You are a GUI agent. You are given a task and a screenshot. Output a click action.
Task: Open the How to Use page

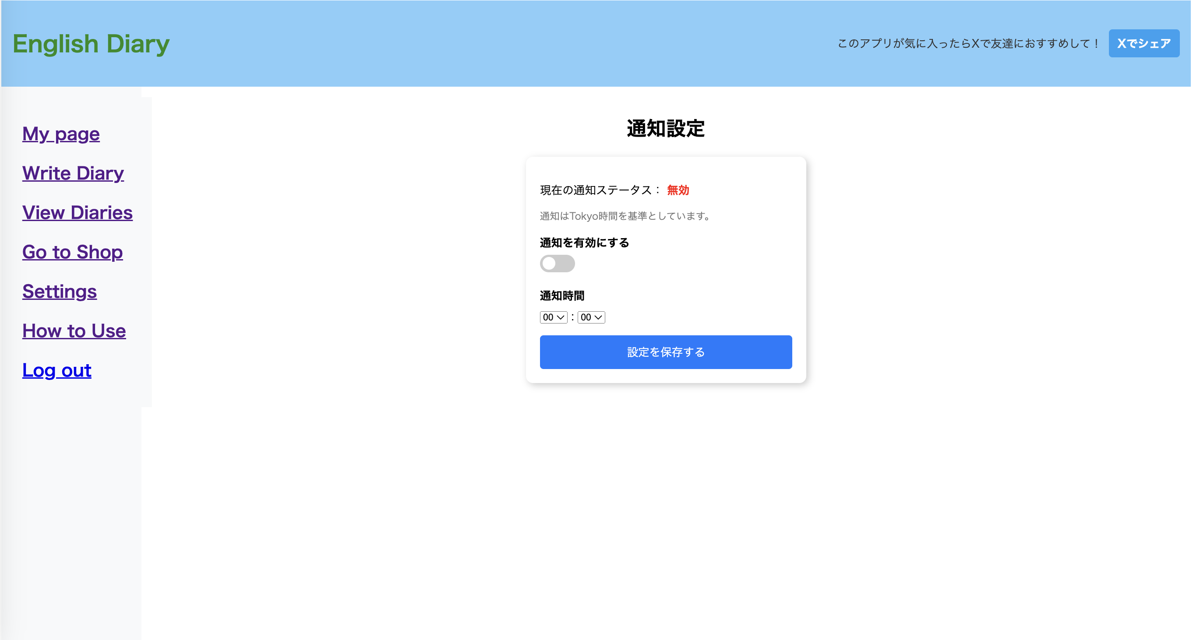tap(74, 331)
